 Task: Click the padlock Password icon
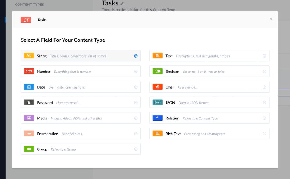click(29, 102)
